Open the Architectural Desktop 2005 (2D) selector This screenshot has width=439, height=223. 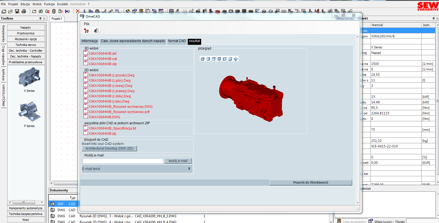pyautogui.click(x=109, y=148)
